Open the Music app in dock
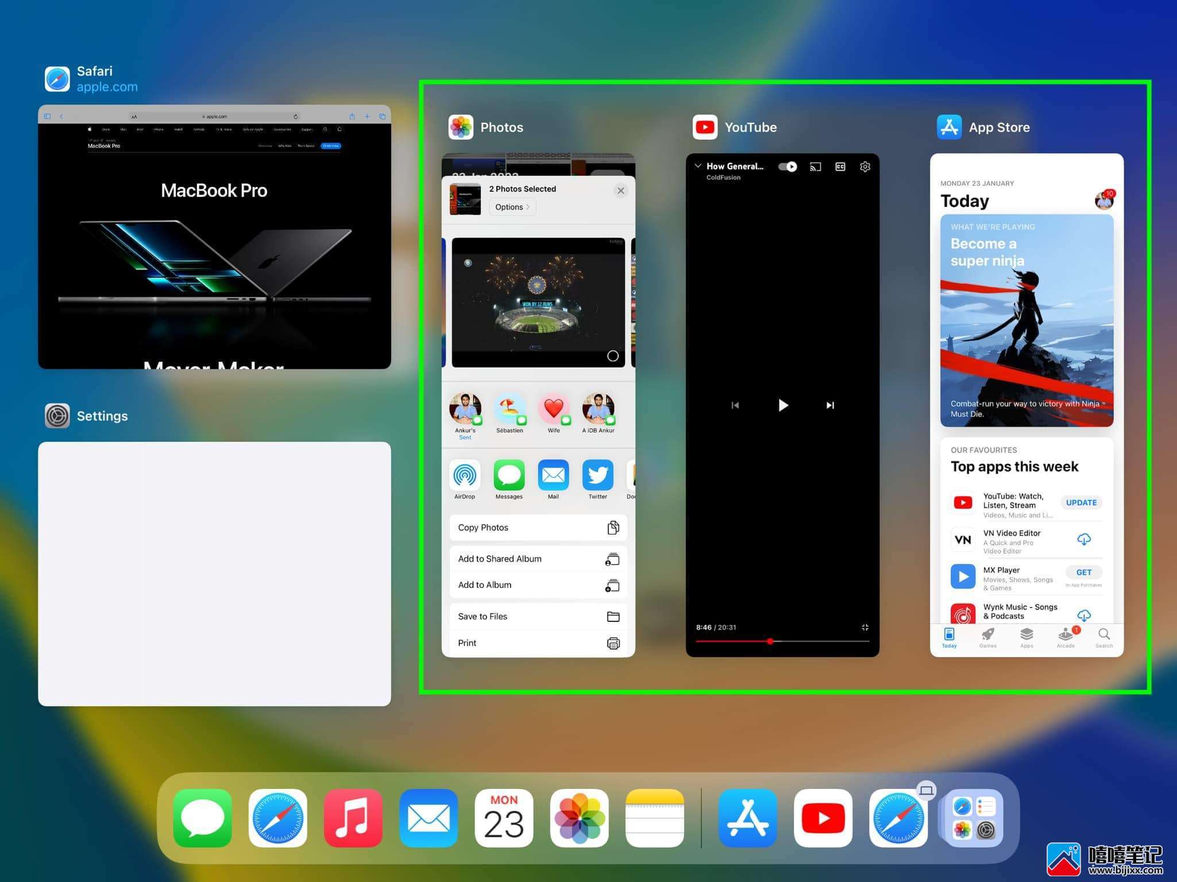1177x882 pixels. 353,818
